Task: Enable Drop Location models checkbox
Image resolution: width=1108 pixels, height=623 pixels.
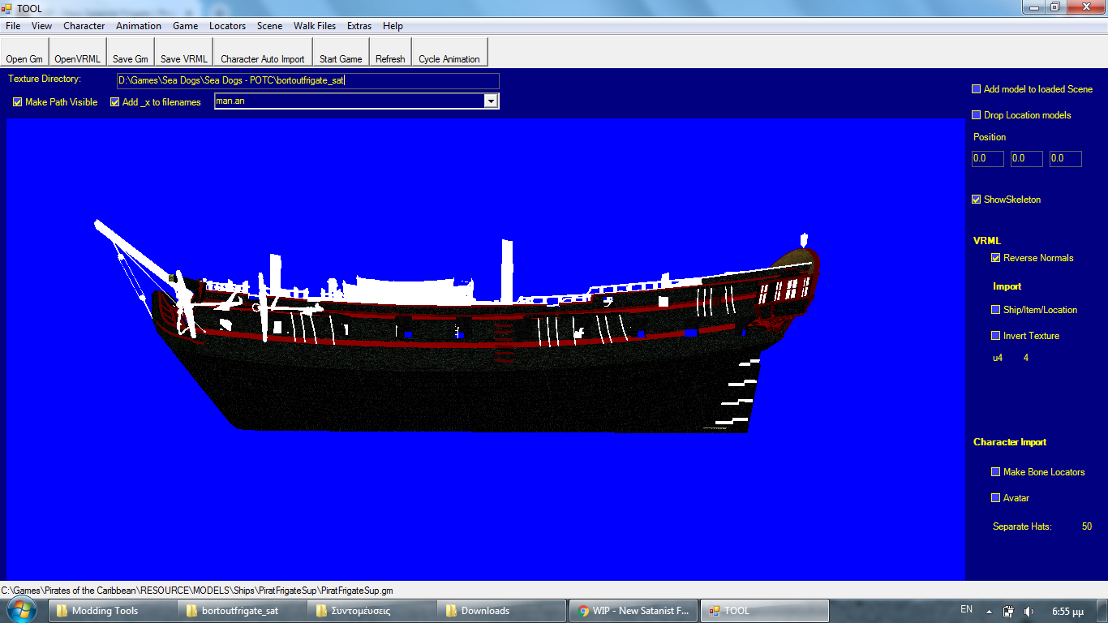Action: pos(976,115)
